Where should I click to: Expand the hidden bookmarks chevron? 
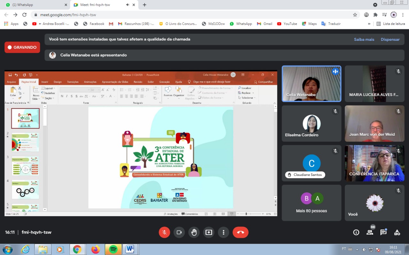369,24
